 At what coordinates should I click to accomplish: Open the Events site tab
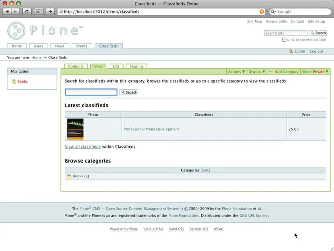coord(82,46)
